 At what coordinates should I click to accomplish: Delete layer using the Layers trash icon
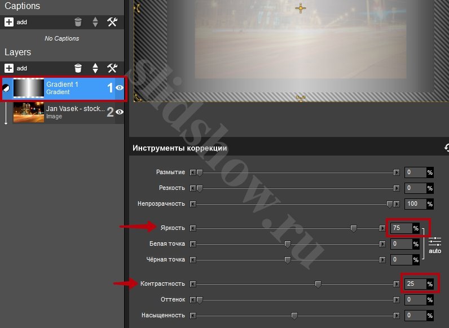tap(78, 68)
